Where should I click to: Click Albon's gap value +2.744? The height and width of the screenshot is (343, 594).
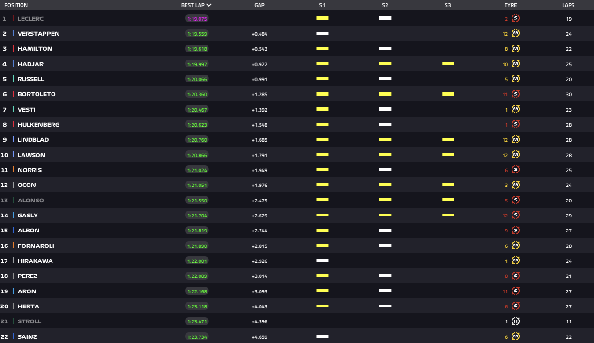click(x=260, y=231)
